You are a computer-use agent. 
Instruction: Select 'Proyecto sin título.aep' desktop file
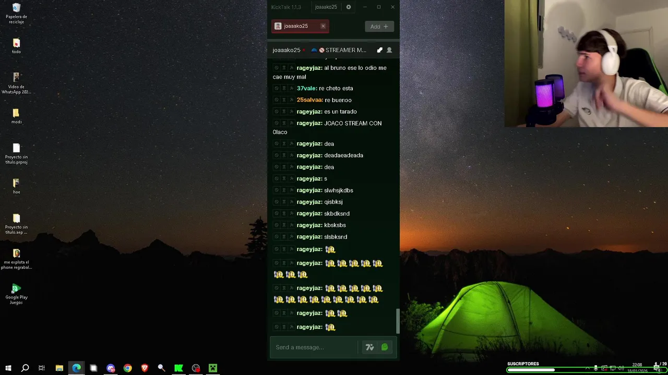[x=16, y=224]
